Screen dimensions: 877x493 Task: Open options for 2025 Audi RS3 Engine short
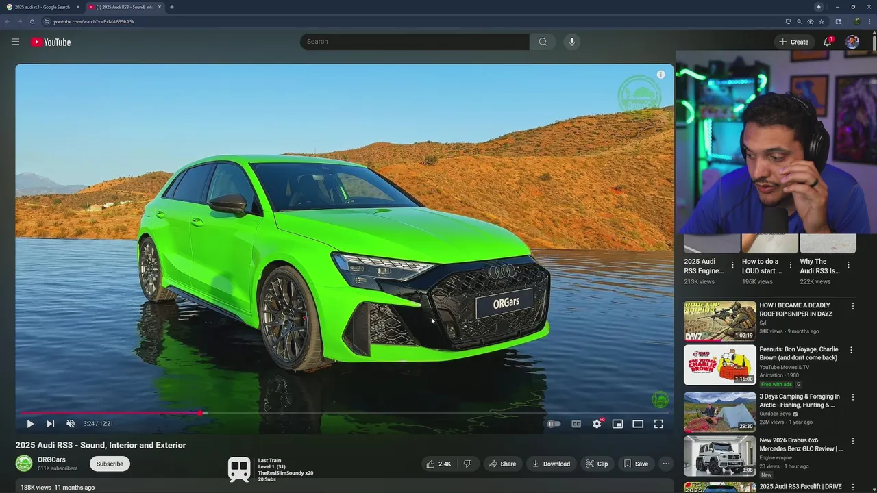732,265
